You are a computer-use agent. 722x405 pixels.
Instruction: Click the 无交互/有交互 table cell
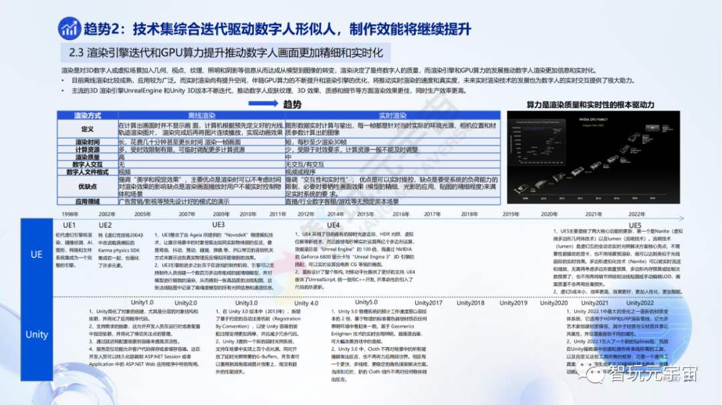pos(393,164)
